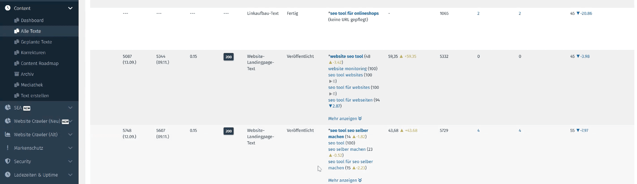Image resolution: width=637 pixels, height=184 pixels.
Task: Open the Korrekturen sidebar entry
Action: click(x=33, y=53)
